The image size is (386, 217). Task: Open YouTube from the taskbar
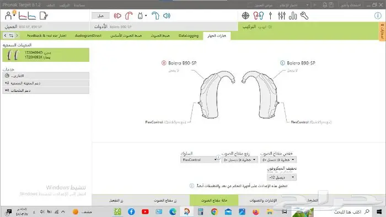pos(145,211)
